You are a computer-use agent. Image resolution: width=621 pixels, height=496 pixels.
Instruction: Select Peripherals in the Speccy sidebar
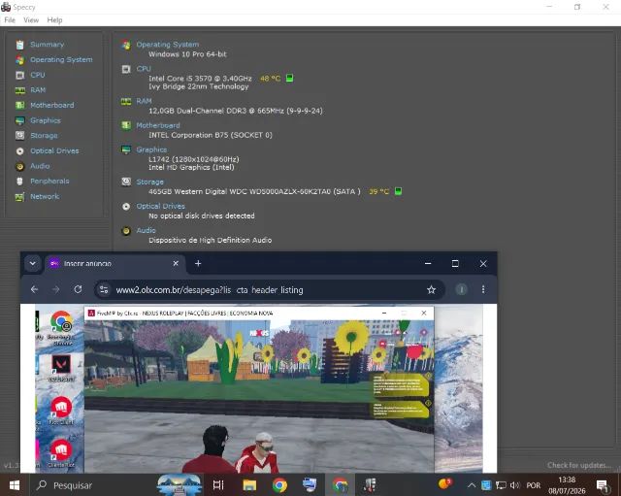(49, 182)
